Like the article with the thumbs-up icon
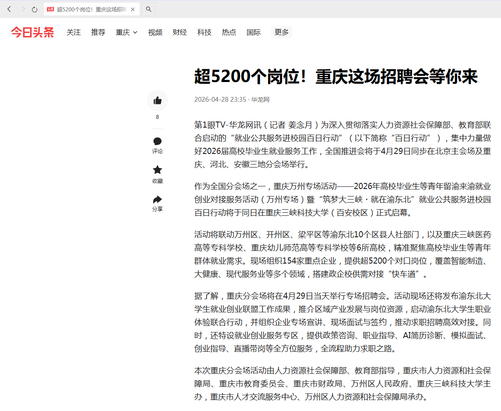Image resolution: width=501 pixels, height=411 pixels. pos(157,100)
